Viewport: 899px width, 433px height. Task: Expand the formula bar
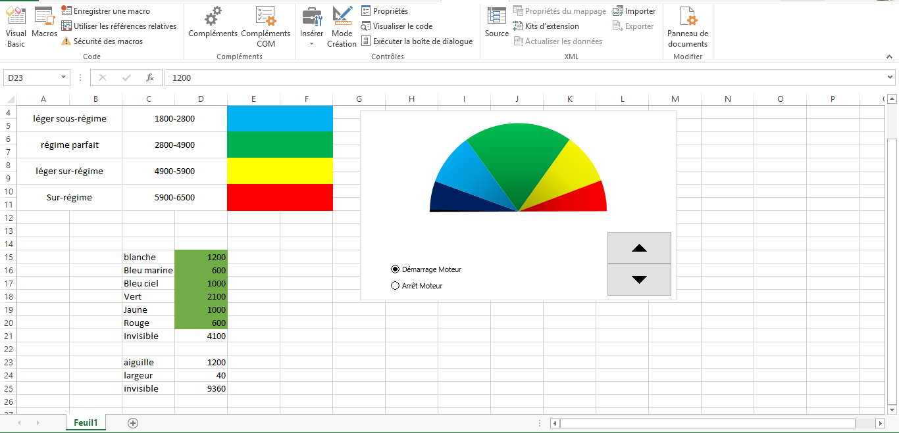coord(890,78)
